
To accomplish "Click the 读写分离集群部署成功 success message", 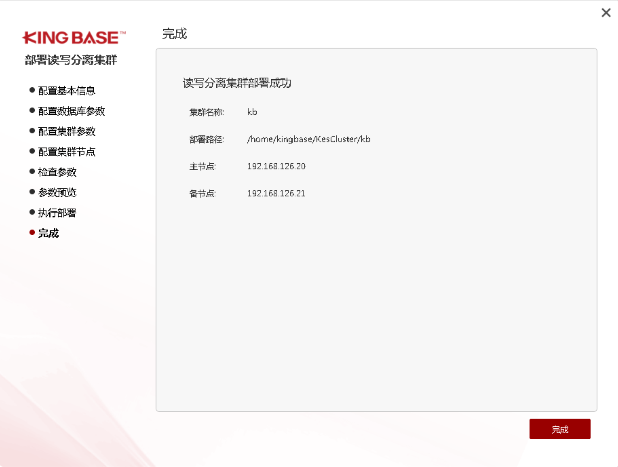I will tap(237, 83).
